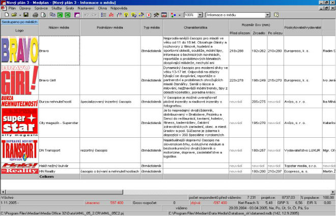The height and width of the screenshot is (216, 336).
Task: Click the Celkem total row label
Action: pos(46,177)
